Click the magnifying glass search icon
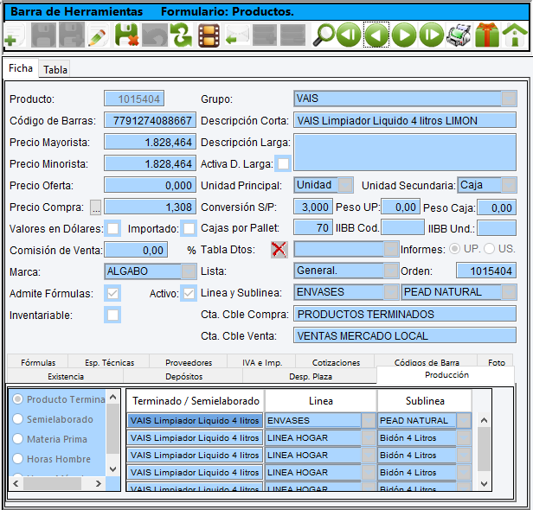 click(323, 35)
